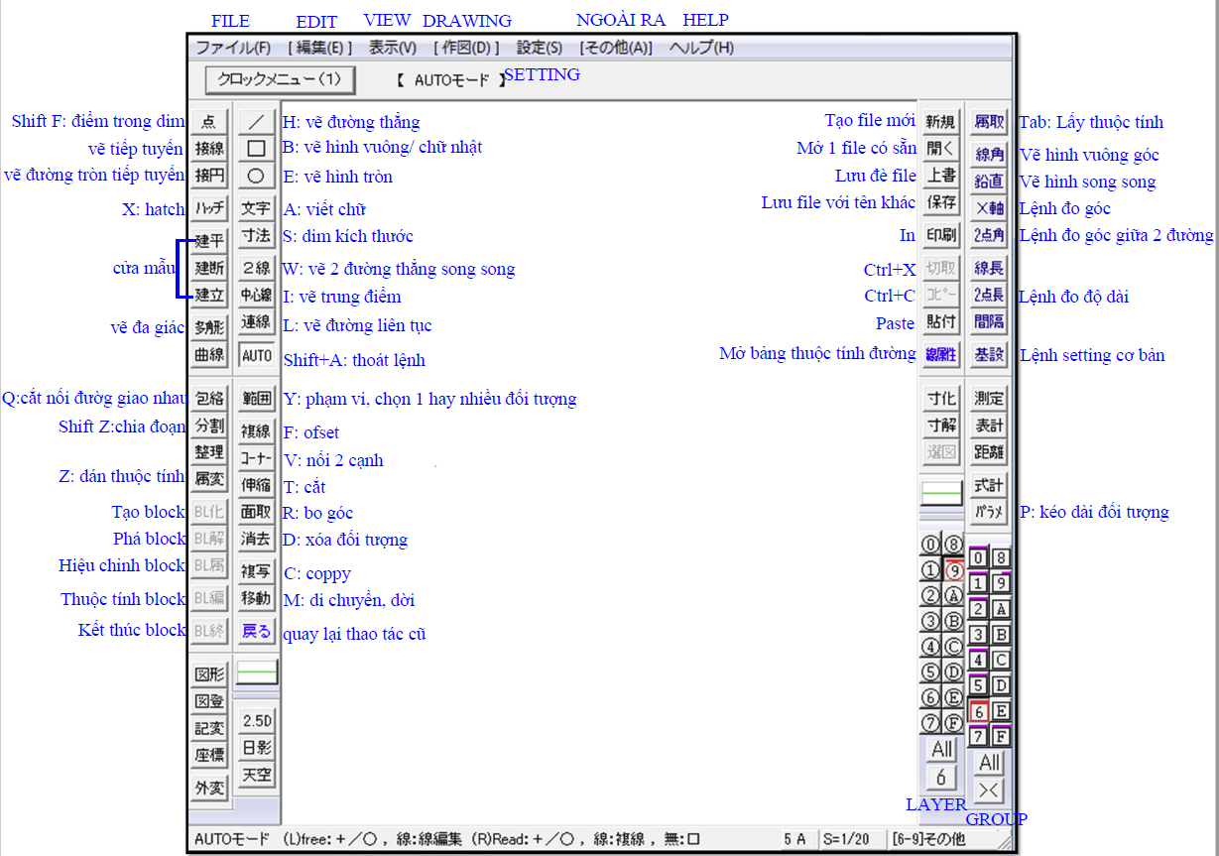
Task: Open the ヘルプ(H) help menu
Action: click(702, 48)
